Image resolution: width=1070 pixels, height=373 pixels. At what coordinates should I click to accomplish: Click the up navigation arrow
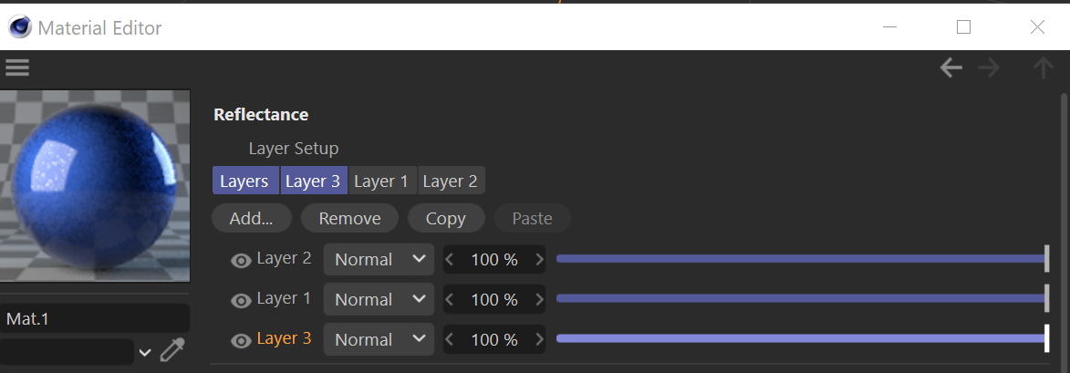point(1042,67)
